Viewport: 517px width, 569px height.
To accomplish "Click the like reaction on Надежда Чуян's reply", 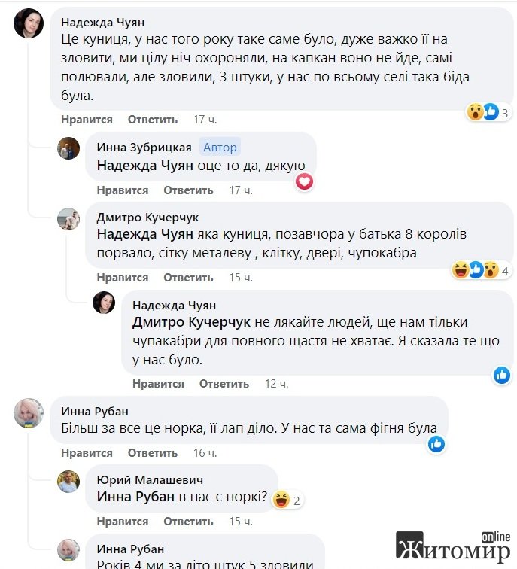I will click(x=502, y=374).
